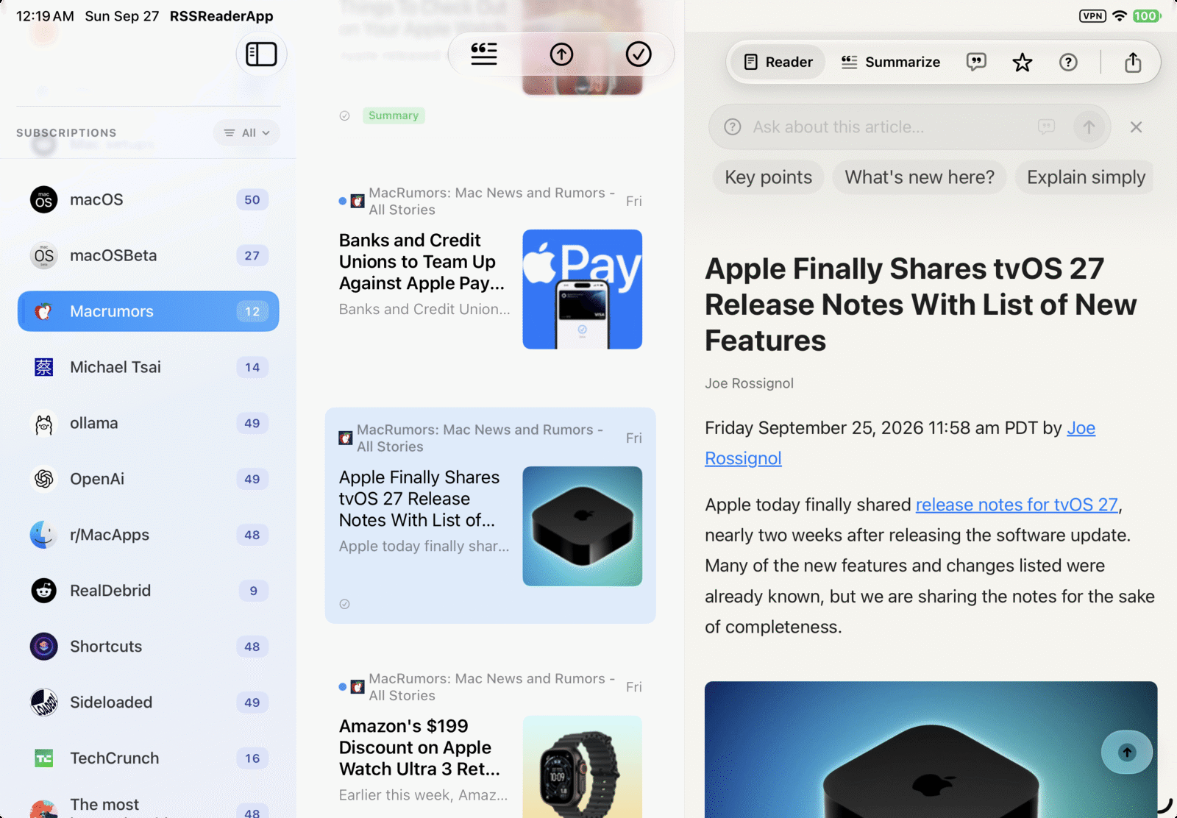Click the Apple Watch Ultra thumbnail
The width and height of the screenshot is (1177, 818).
click(583, 767)
